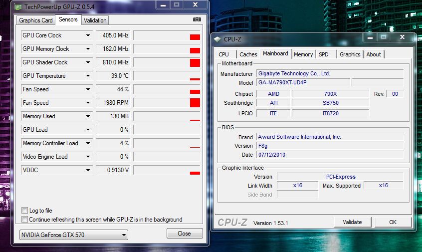
Task: Select the GPU-Z Sensors tab
Action: (68, 19)
